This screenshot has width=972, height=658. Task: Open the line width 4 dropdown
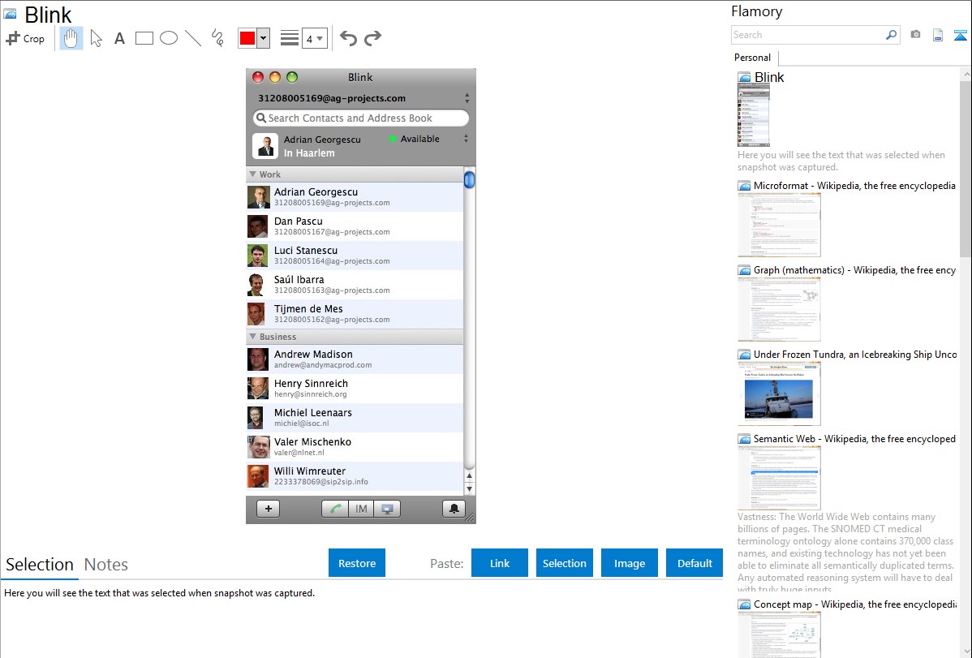[314, 38]
